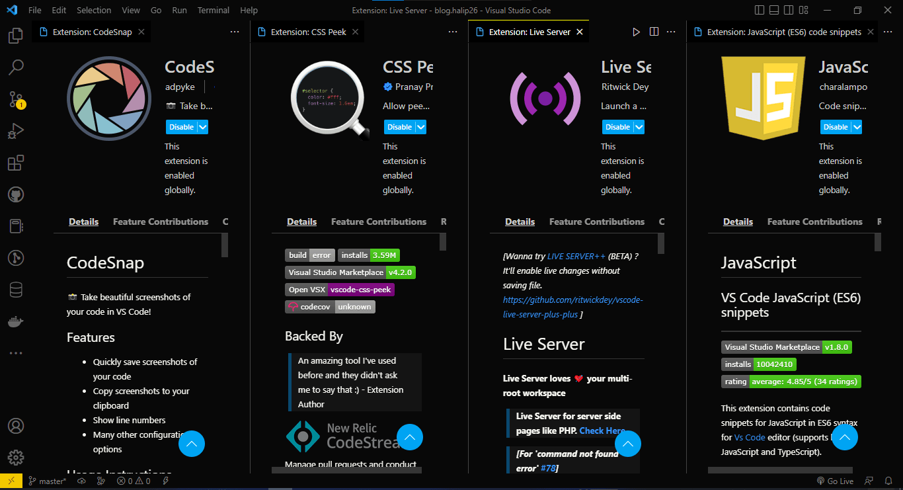The image size is (903, 490).
Task: Close the Extension: CodeSnap tab
Action: coord(141,32)
